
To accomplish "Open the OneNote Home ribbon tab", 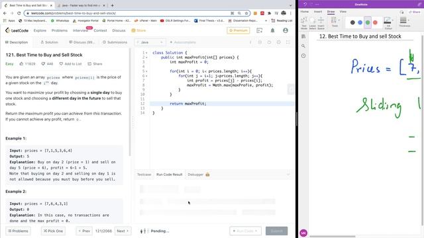I will [x=305, y=12].
